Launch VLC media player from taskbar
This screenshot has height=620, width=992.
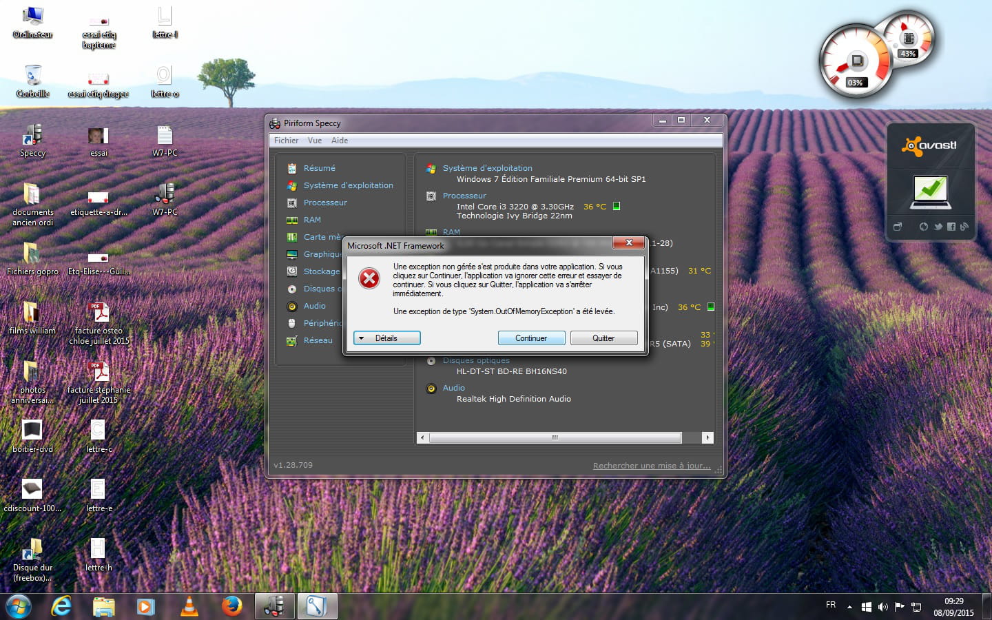coord(189,606)
